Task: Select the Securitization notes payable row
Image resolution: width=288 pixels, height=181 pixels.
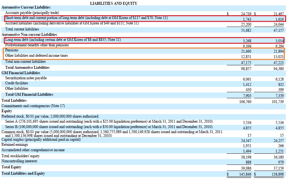Action: (143, 79)
